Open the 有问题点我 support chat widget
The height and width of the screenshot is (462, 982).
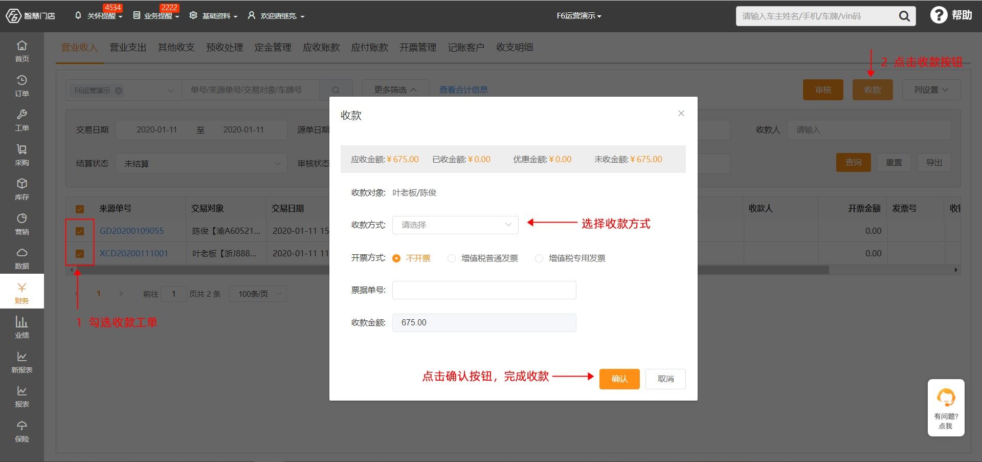(946, 407)
